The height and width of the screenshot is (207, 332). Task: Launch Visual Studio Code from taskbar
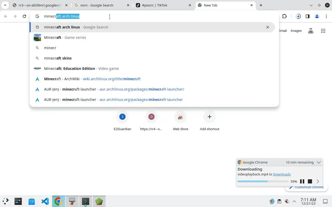(45, 201)
